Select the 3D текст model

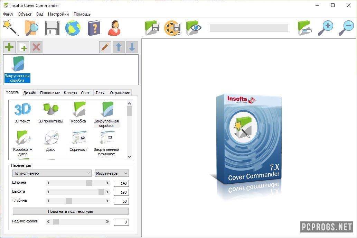point(22,112)
